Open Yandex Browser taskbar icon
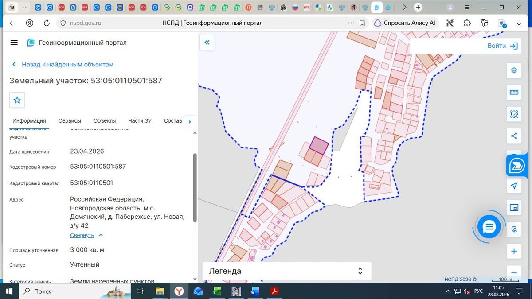The width and height of the screenshot is (532, 299). tap(179, 291)
